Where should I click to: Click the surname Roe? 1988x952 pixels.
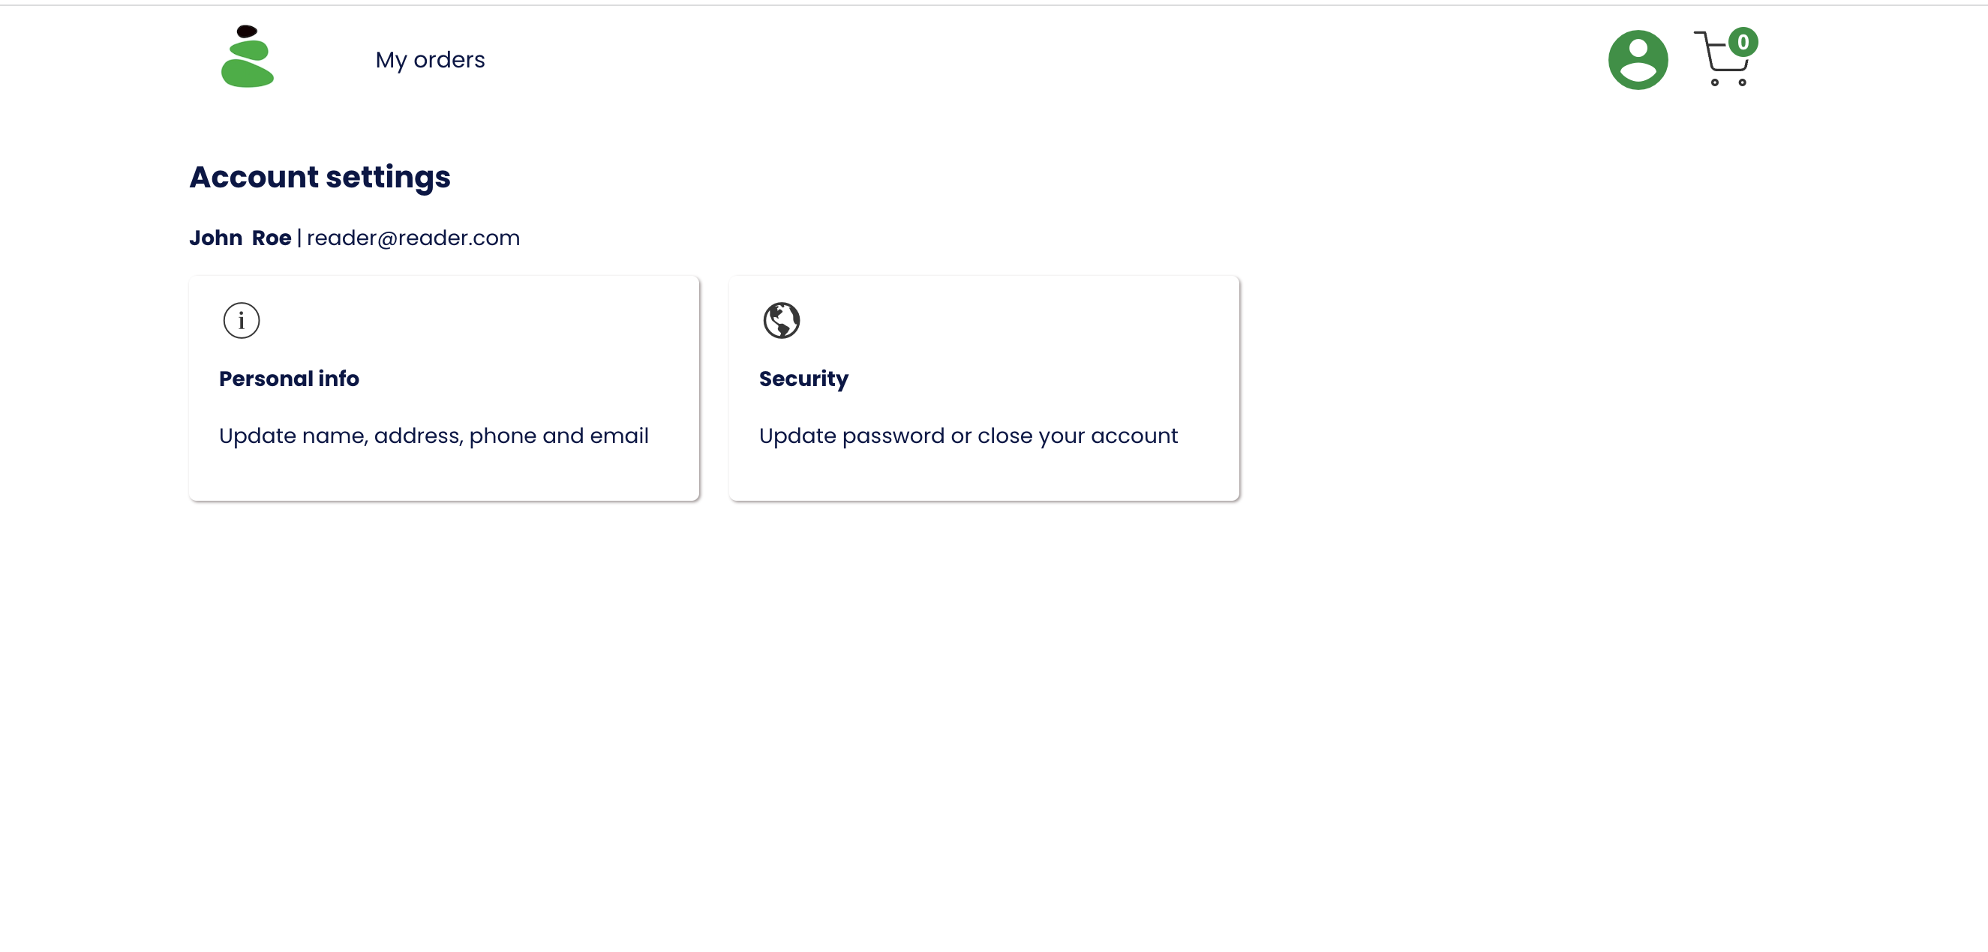272,238
